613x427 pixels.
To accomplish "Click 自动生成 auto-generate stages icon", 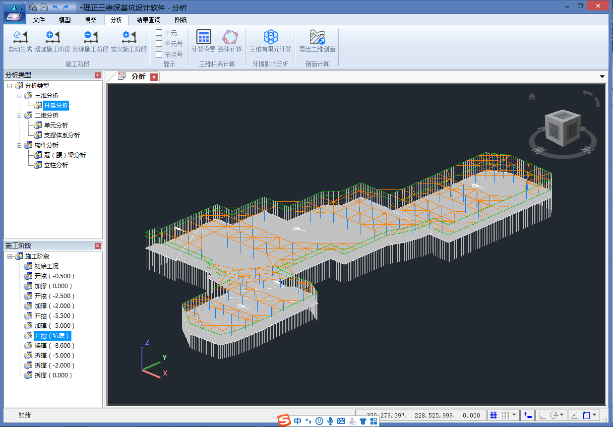I will click(x=20, y=37).
